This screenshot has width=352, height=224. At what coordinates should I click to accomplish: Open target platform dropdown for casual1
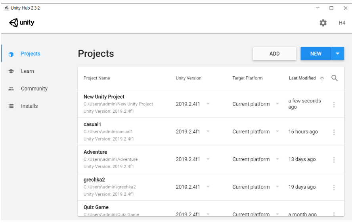coord(277,131)
